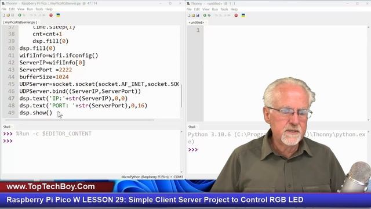The width and height of the screenshot is (371, 209).
Task: Click %Run -c $EDITOR_CONTENT shell line
Action: tap(54, 134)
